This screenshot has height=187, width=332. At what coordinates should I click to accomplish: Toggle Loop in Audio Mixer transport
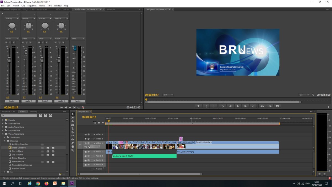[x=79, y=107]
